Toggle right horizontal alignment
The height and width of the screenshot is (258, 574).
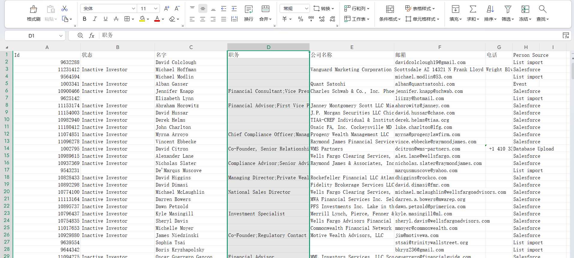click(x=213, y=19)
